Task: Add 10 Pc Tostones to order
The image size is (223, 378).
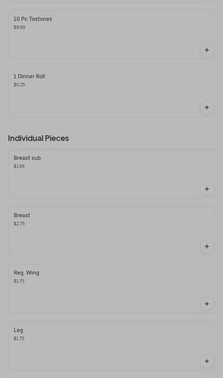Action: pyautogui.click(x=207, y=50)
